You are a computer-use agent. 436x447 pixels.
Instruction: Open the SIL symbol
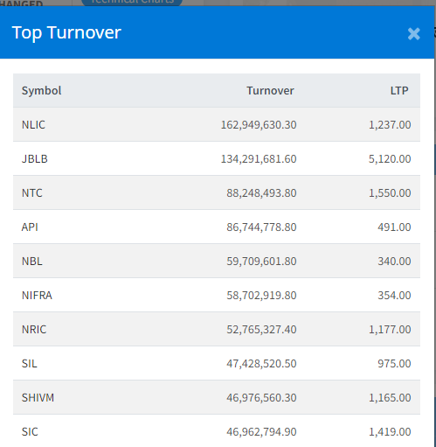tap(30, 364)
